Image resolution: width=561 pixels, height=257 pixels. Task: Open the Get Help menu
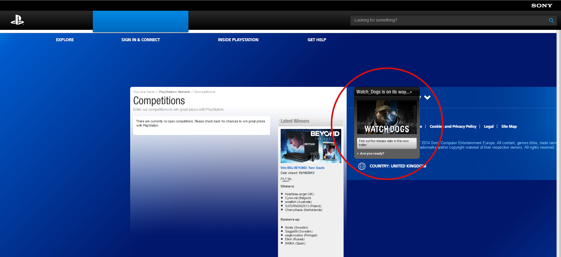click(317, 40)
